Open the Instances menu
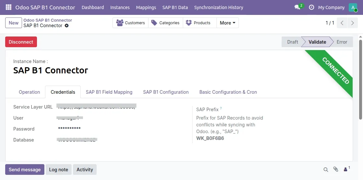 [120, 7]
